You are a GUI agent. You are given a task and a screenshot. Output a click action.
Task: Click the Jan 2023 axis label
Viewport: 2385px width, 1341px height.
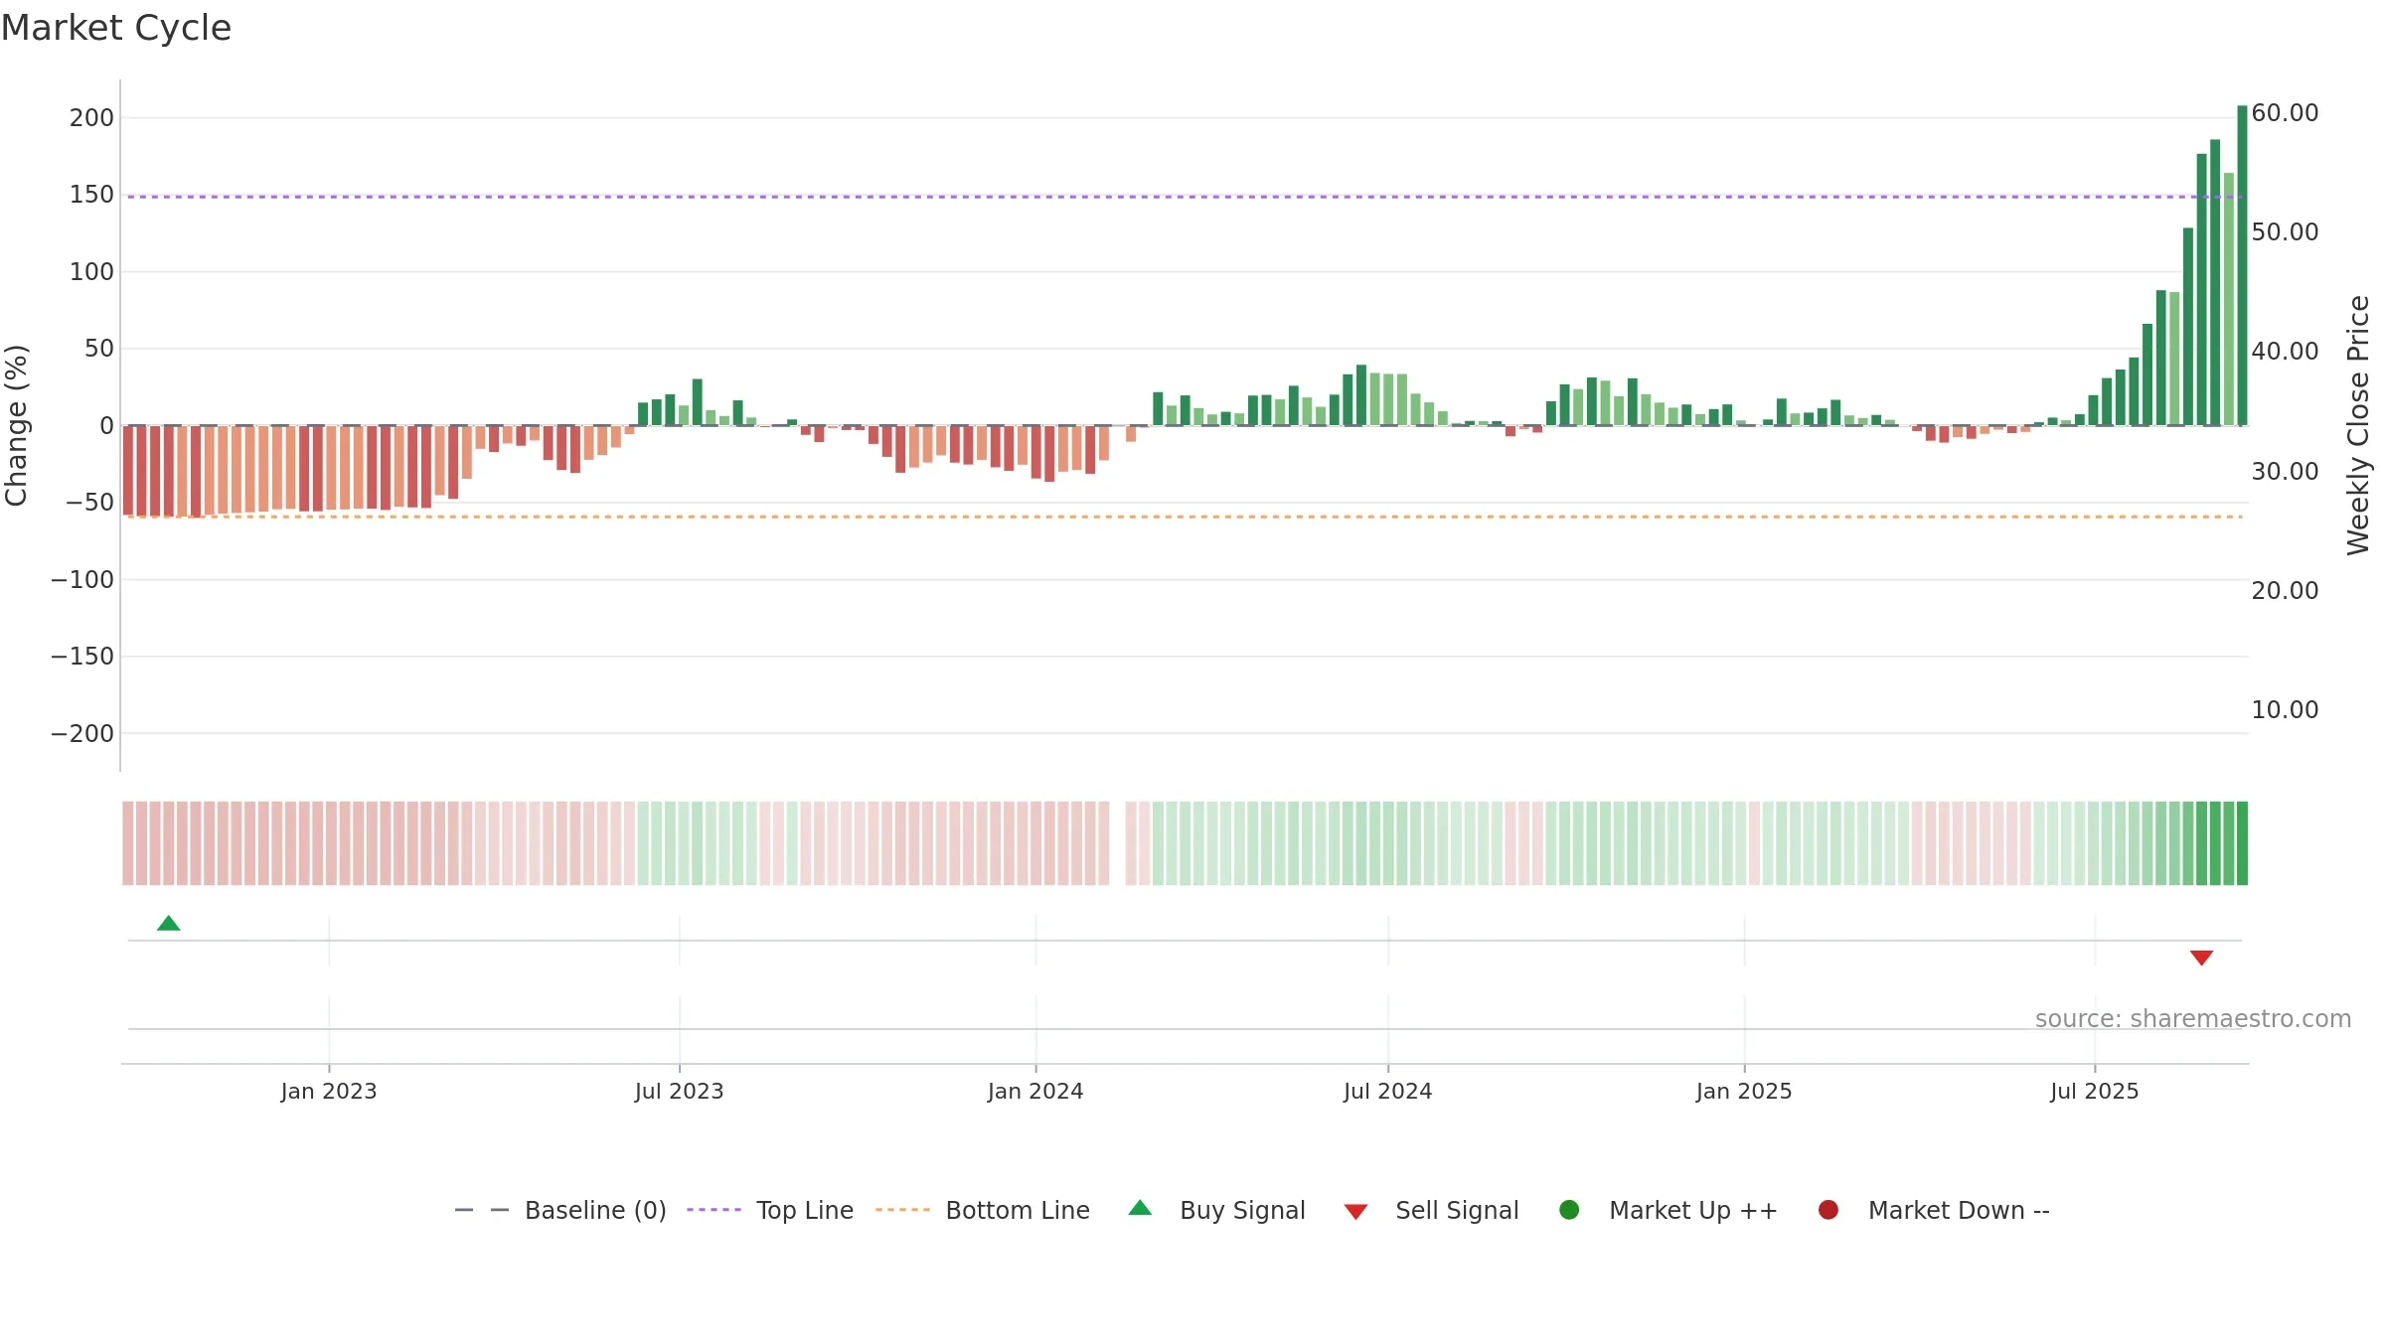(329, 1092)
